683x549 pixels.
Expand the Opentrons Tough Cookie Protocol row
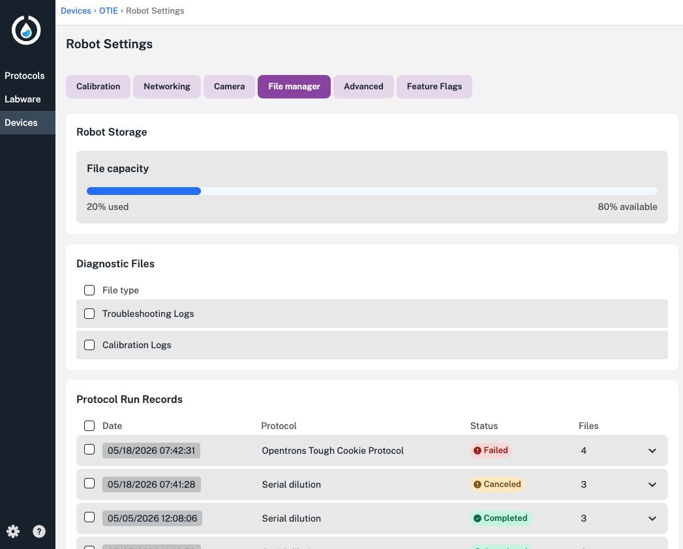[652, 451]
